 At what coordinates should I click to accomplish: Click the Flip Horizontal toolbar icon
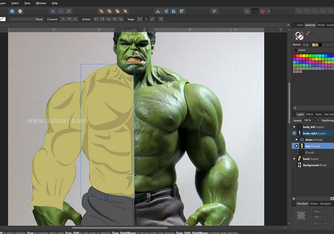[158, 11]
